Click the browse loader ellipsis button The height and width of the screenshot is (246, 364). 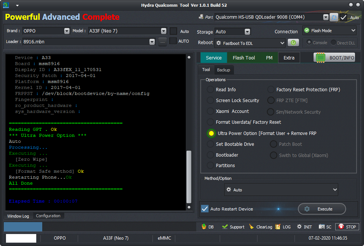(x=163, y=42)
